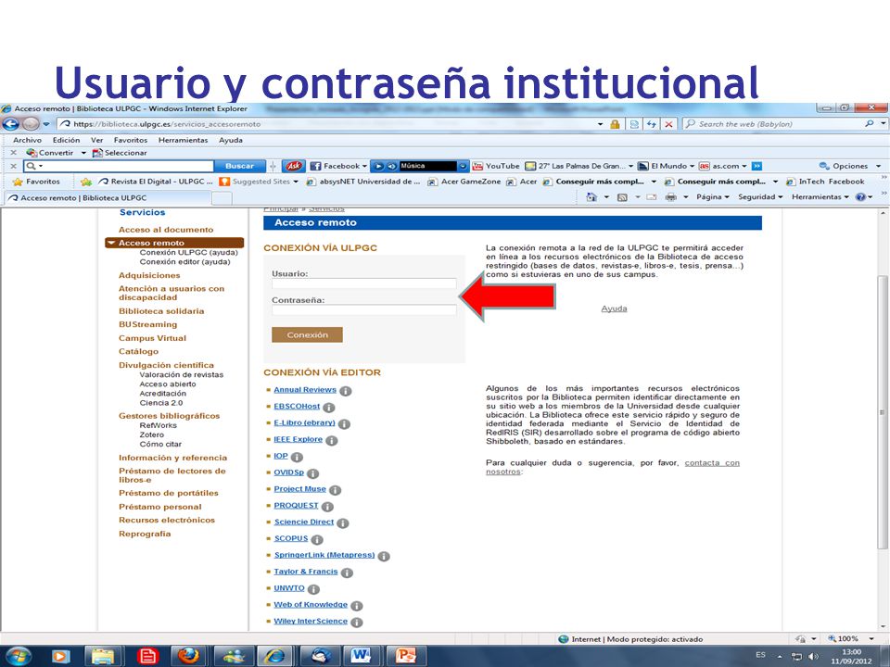Click the Print icon in command bar
The height and width of the screenshot is (667, 890).
coord(670,196)
